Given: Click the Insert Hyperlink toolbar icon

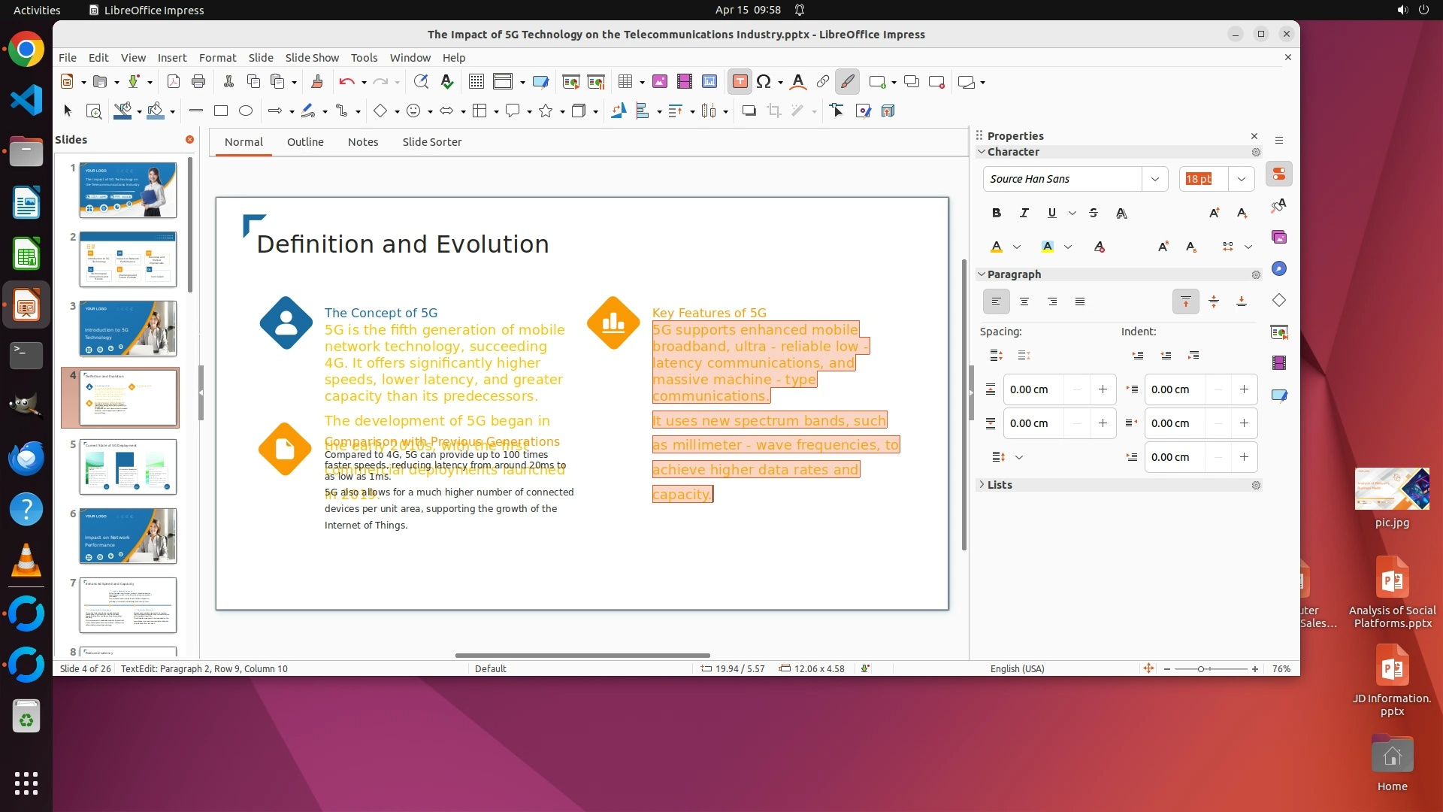Looking at the screenshot, I should tap(822, 82).
